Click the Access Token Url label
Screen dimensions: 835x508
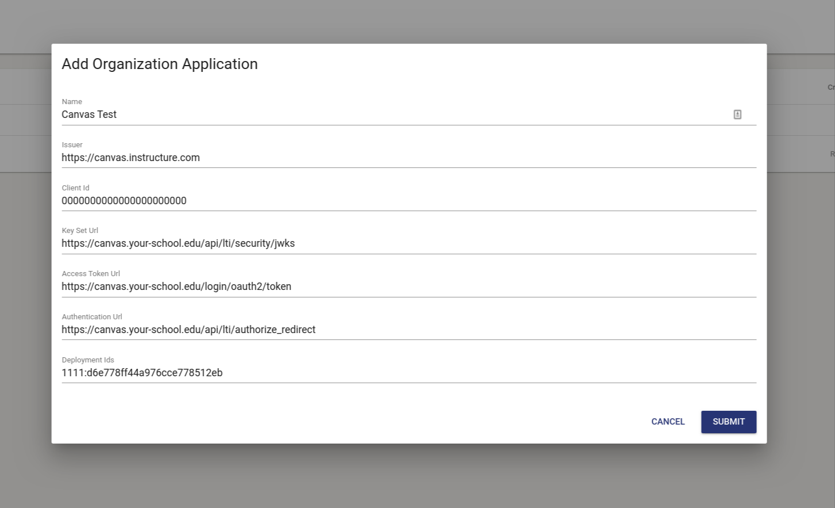pos(91,274)
